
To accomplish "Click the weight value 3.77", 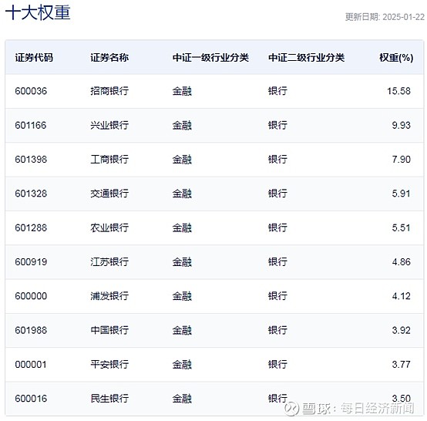I will (x=401, y=364).
